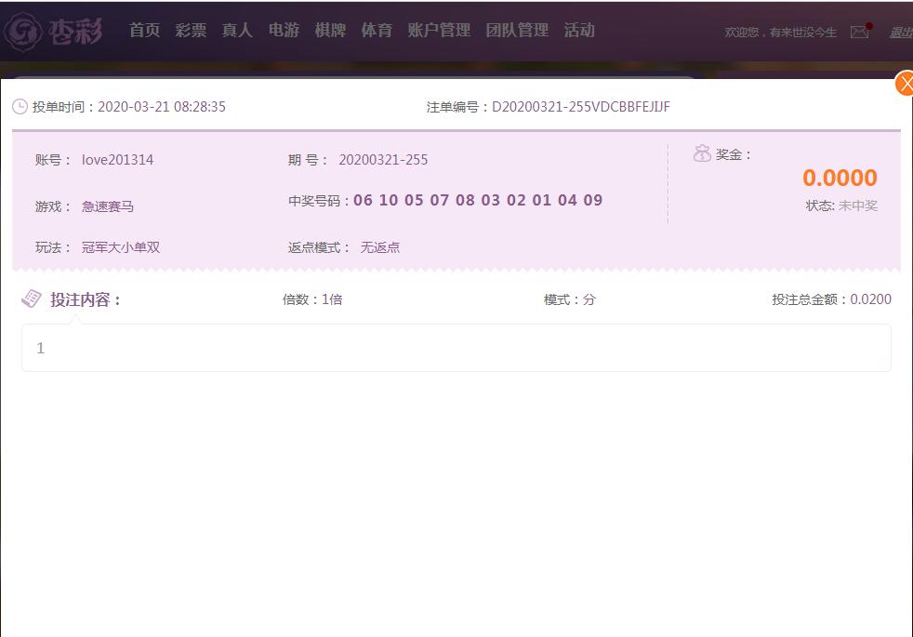
Task: Open the 活动 promotions page
Action: click(579, 31)
